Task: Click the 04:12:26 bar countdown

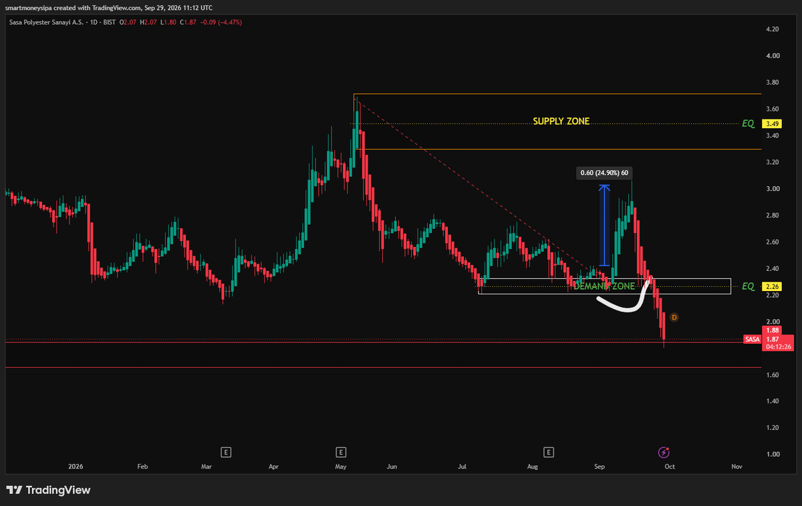Action: (x=777, y=347)
